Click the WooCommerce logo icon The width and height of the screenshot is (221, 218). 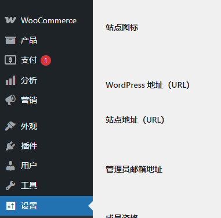coord(10,20)
